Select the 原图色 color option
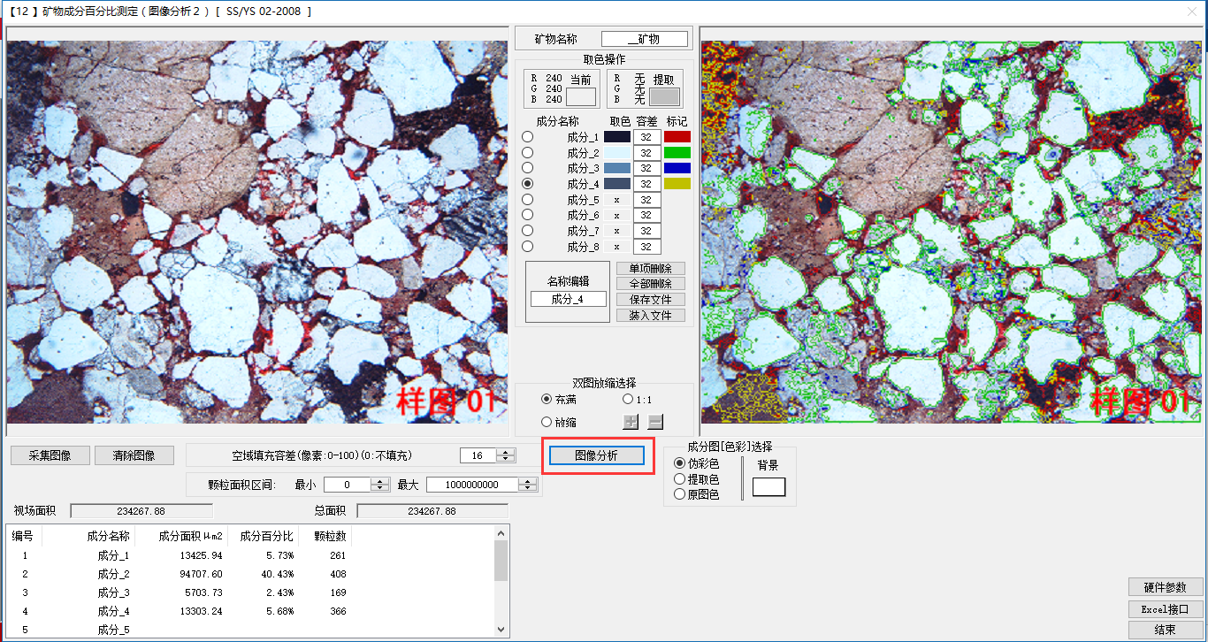 point(680,494)
